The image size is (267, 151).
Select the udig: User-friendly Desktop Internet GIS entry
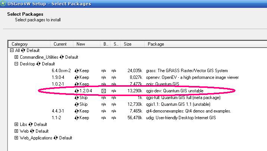coord(181,118)
